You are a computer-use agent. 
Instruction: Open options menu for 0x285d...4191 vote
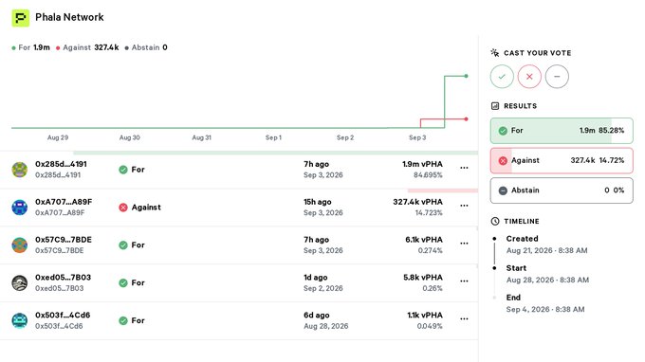click(464, 168)
